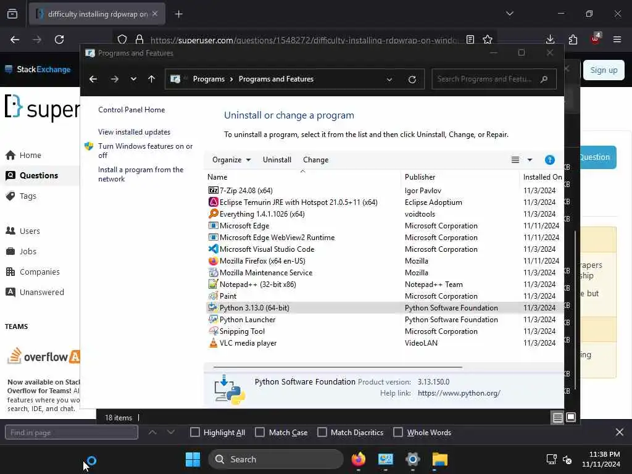This screenshot has width=632, height=474.
Task: Click the Python Launcher icon
Action: 213,319
